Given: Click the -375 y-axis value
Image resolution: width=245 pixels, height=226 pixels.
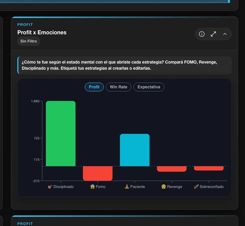Looking at the screenshot, I should [x=36, y=181].
